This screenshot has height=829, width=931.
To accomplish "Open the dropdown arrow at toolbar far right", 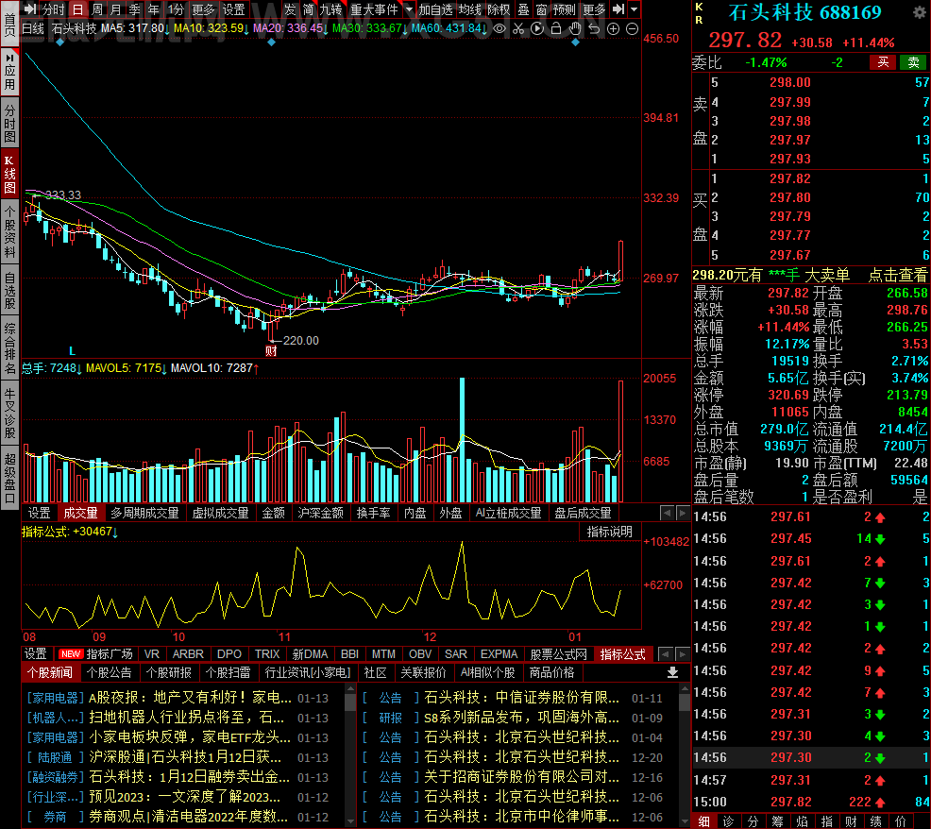I will click(x=635, y=9).
